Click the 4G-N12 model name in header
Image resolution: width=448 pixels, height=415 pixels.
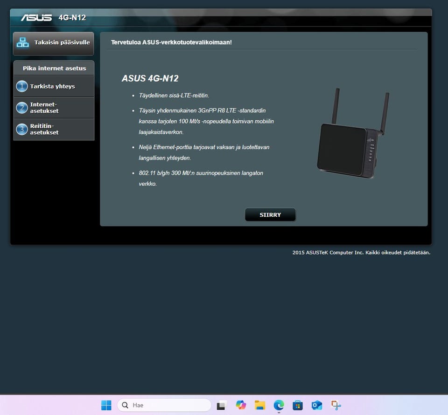click(x=72, y=18)
